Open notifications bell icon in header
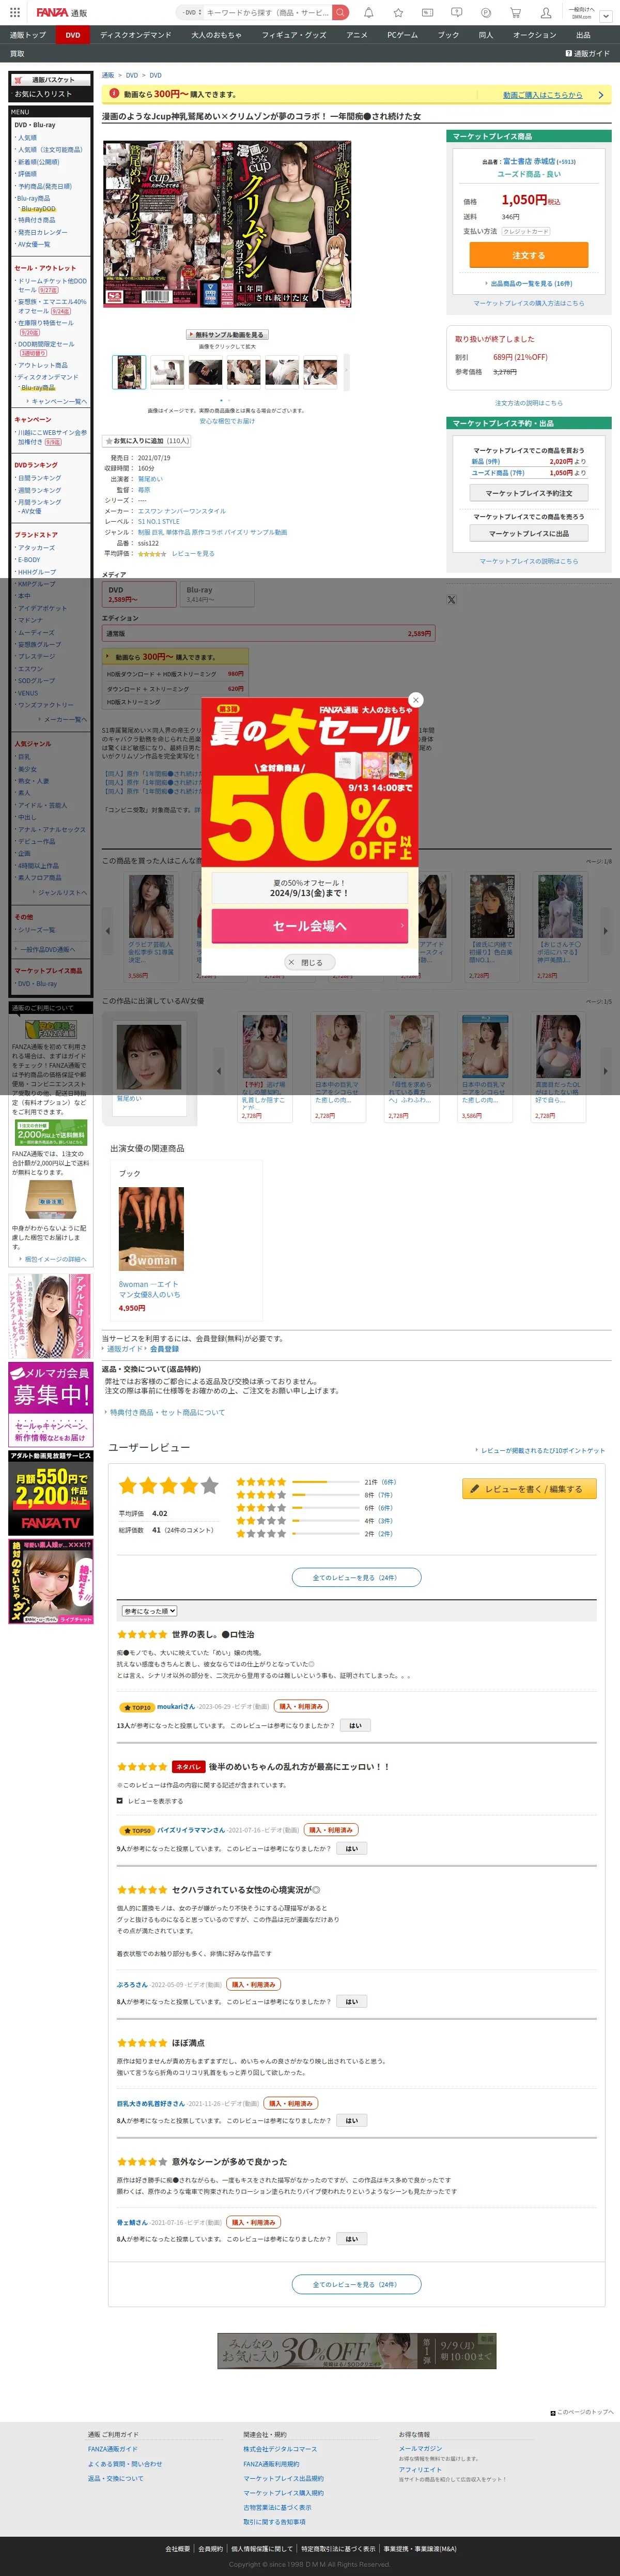This screenshot has height=2576, width=620. [369, 13]
